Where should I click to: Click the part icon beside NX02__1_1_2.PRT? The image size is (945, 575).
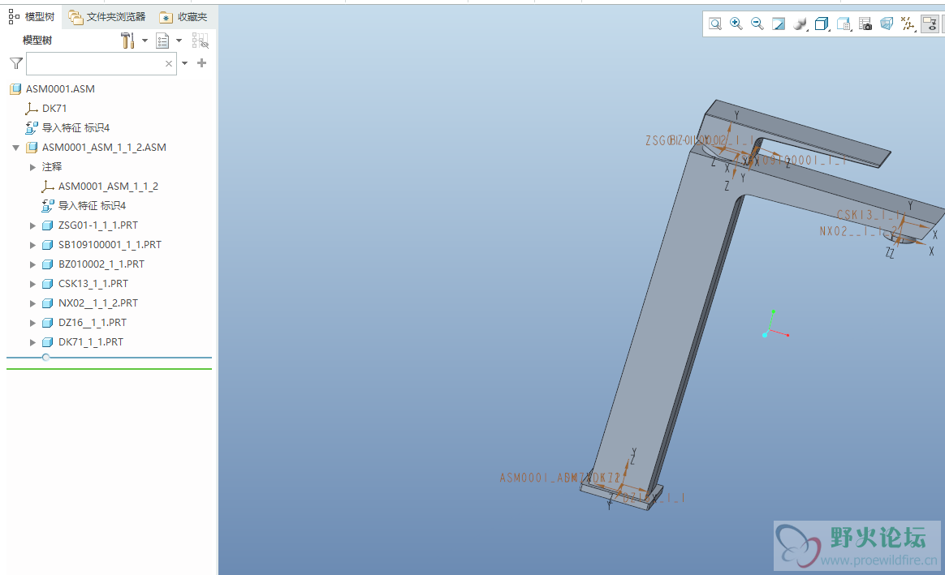48,303
